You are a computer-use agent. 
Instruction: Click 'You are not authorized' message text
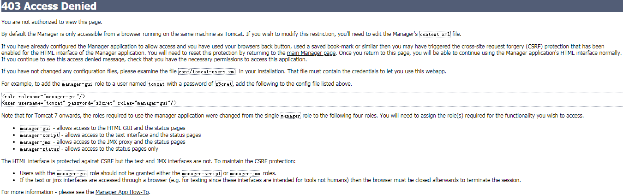[52, 22]
